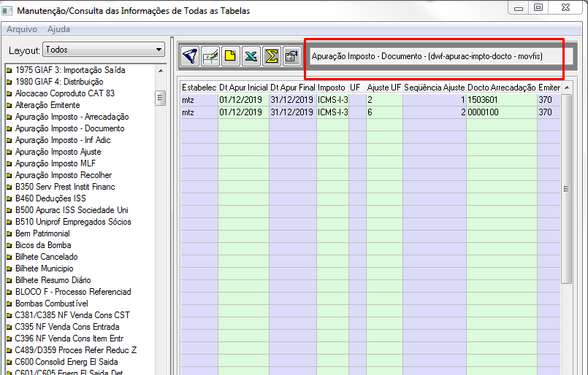Select Alocacao Coproduto CAT 83

(x=65, y=93)
